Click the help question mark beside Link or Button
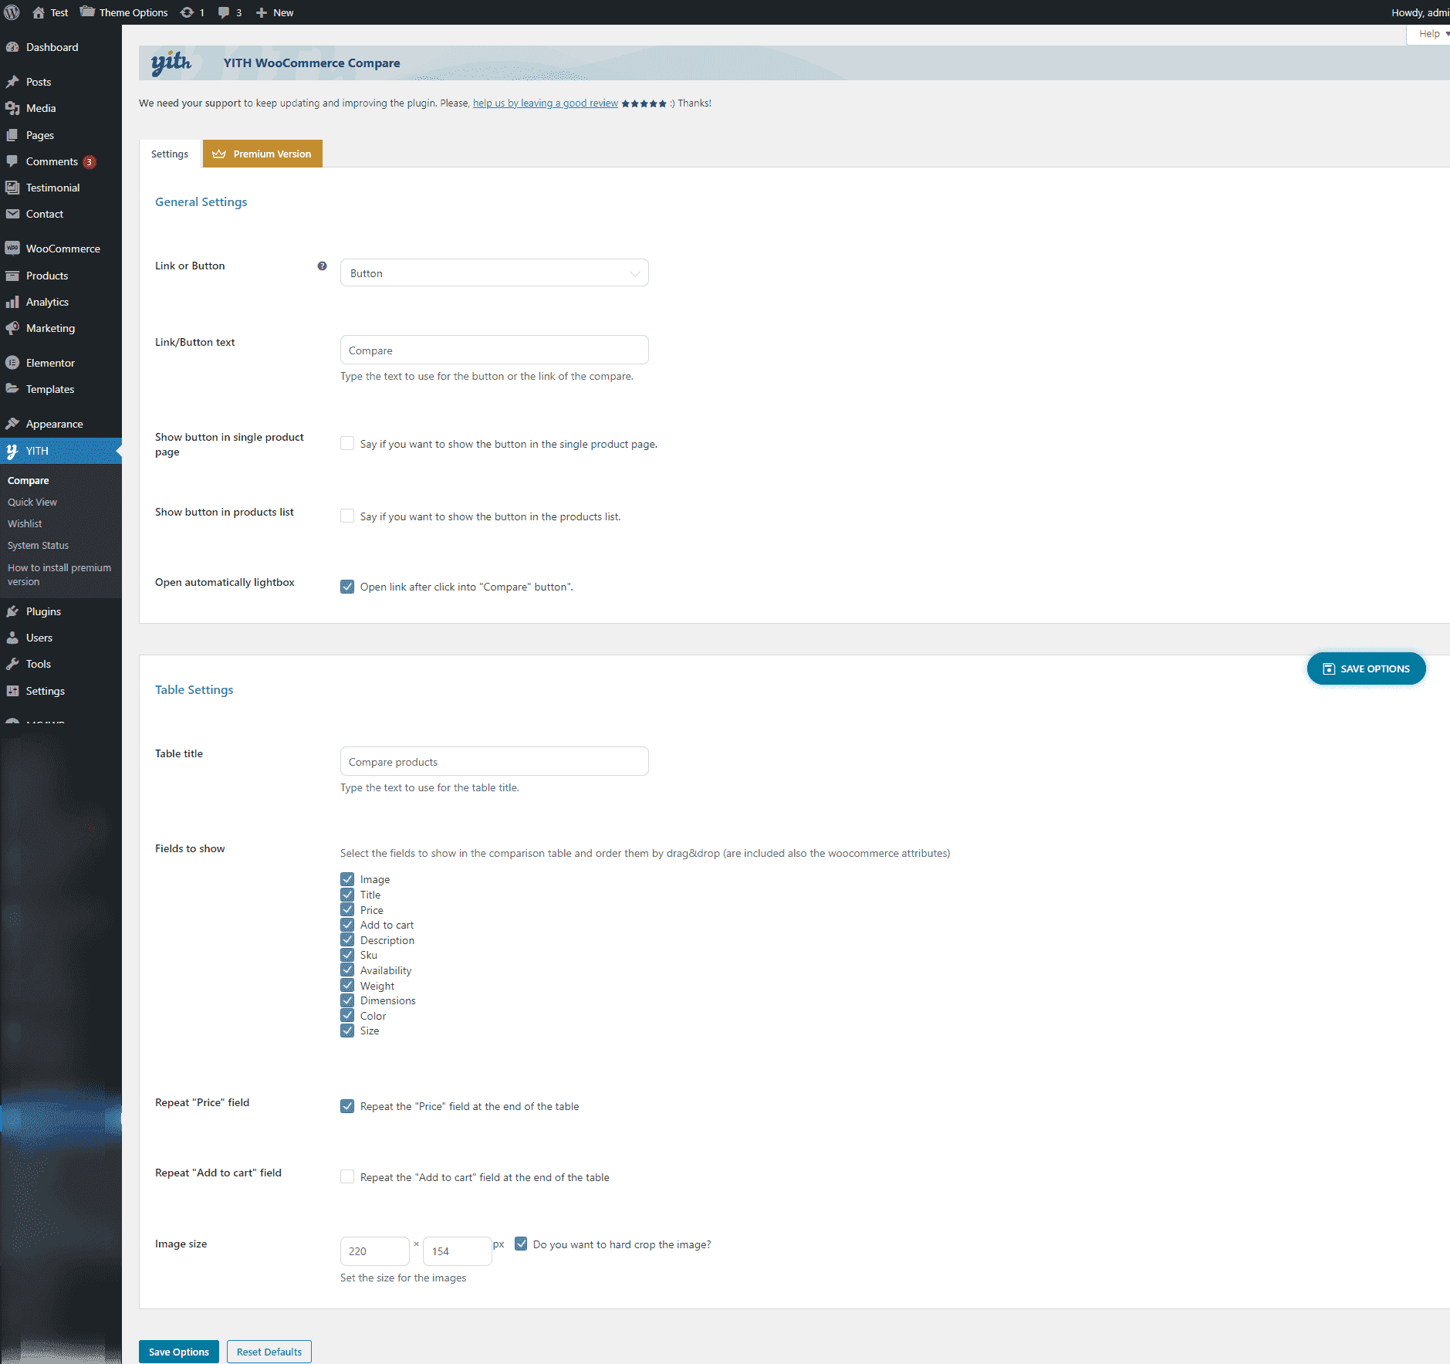 click(x=322, y=266)
